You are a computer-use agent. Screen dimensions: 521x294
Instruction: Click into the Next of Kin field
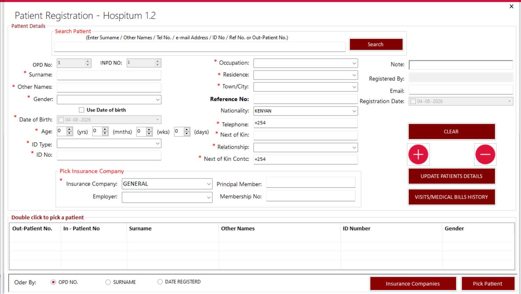(305, 135)
